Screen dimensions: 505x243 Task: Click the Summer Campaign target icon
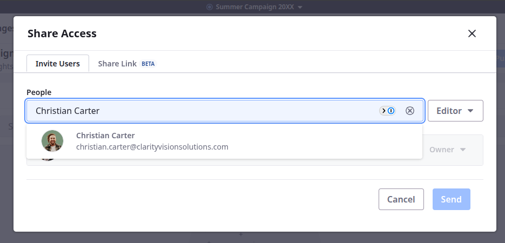coord(210,7)
